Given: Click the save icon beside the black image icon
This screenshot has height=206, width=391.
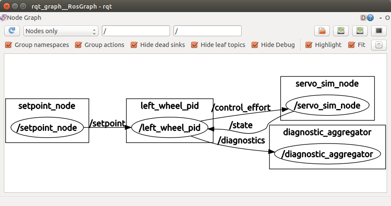Looking at the screenshot, I should (360, 31).
